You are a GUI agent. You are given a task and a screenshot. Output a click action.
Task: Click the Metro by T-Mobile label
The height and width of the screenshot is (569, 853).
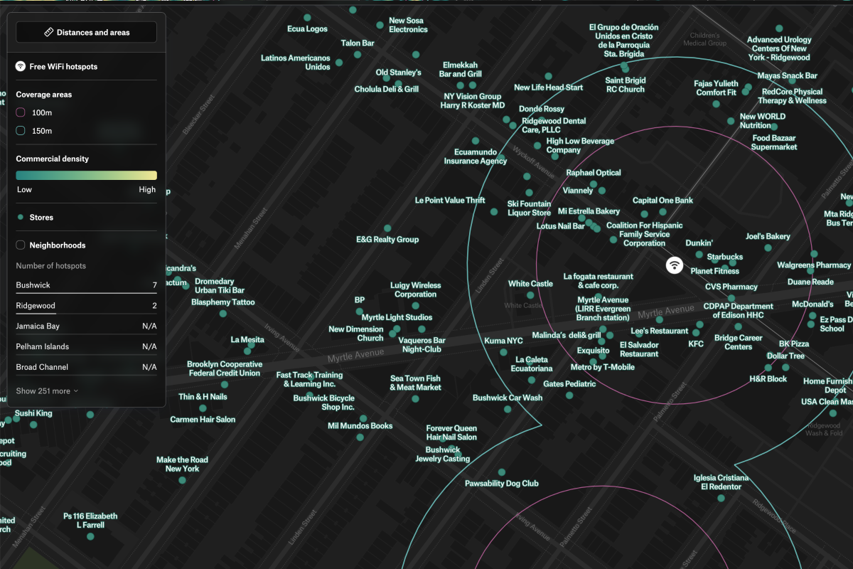pyautogui.click(x=603, y=367)
